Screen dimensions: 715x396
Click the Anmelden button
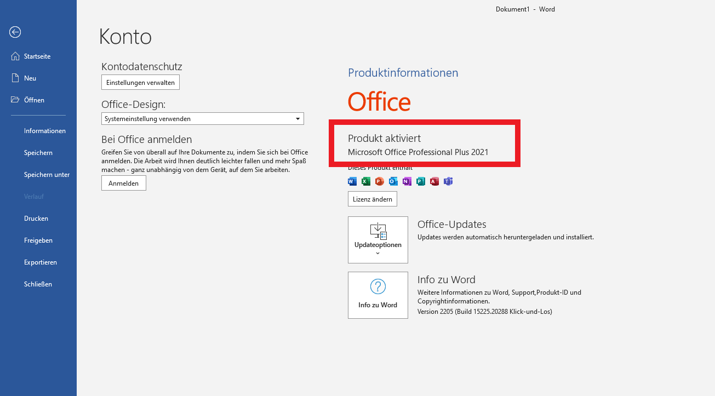click(x=124, y=183)
